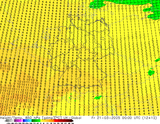Click the dark blue legend swatch
160x124 pixels.
(24, 121)
